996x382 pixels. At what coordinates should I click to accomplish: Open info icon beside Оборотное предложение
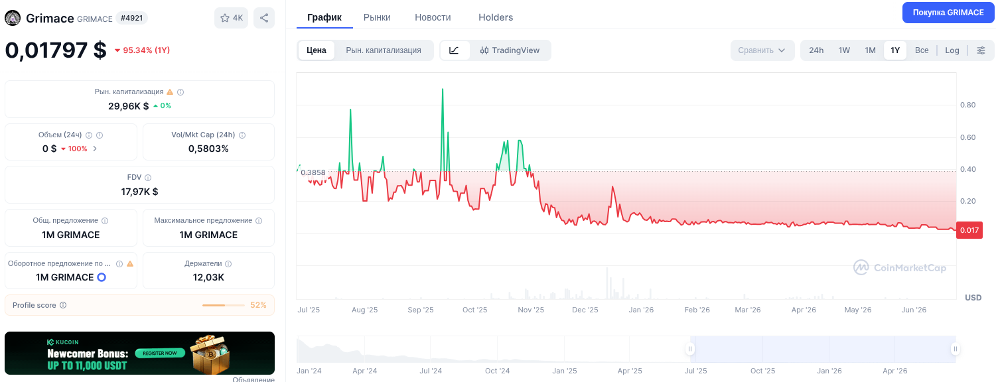(119, 263)
